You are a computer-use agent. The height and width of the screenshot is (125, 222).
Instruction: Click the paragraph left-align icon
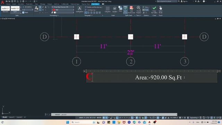pyautogui.click(x=89, y=12)
